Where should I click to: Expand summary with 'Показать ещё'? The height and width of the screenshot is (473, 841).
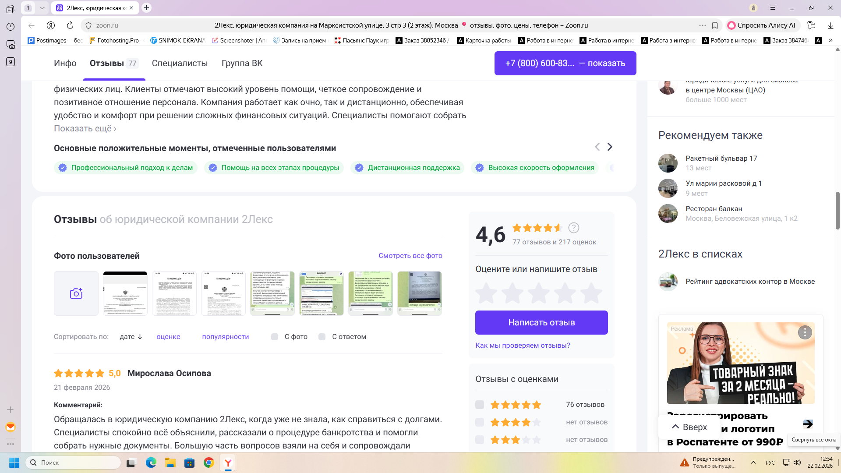pos(85,128)
